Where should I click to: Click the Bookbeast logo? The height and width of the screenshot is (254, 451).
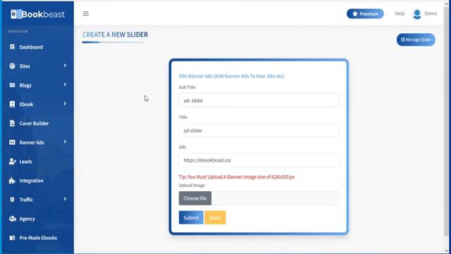37,14
